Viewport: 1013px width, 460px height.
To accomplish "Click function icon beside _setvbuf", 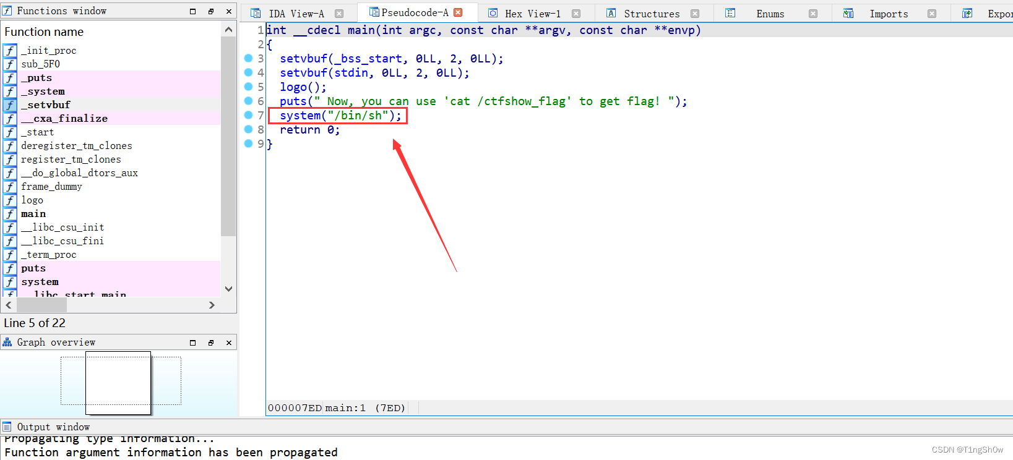I will tap(10, 105).
